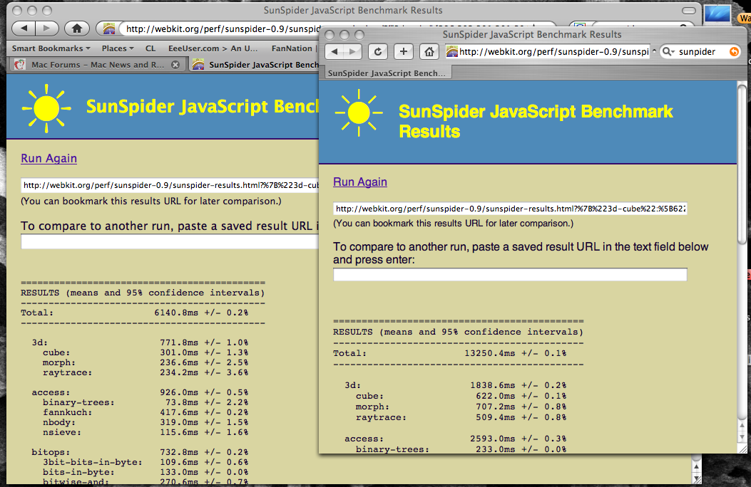Click the 'nbody:' result row
The width and height of the screenshot is (751, 487).
tap(145, 422)
